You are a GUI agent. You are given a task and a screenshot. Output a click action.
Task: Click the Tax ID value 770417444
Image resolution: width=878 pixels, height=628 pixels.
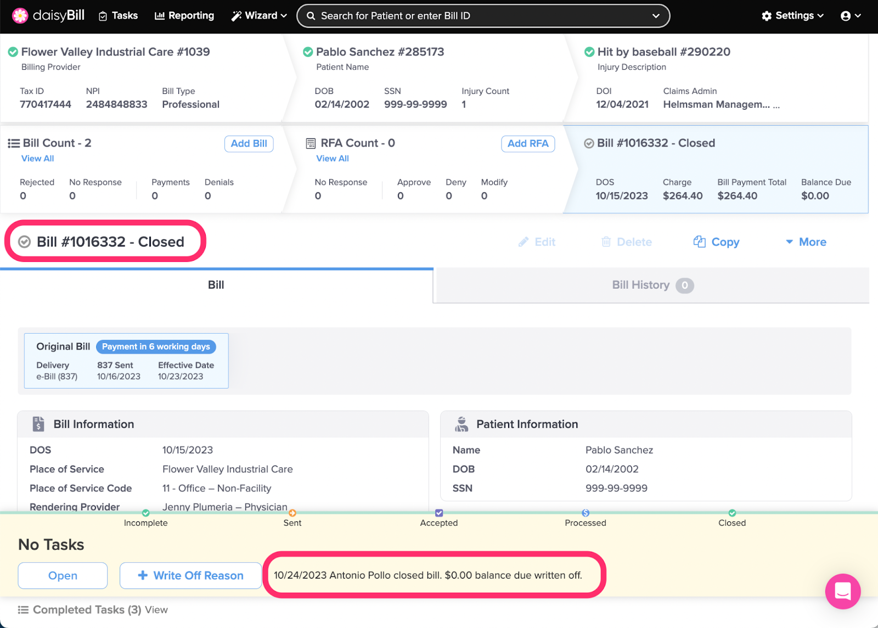(46, 104)
